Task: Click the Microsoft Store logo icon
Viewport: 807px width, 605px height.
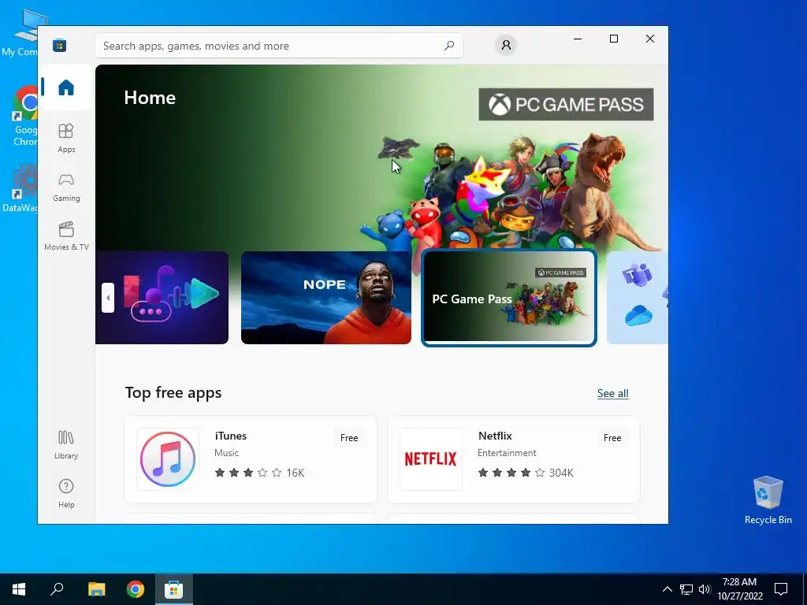Action: 60,45
